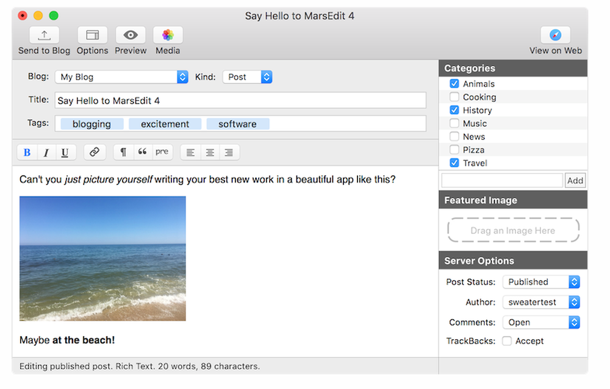Click the new category name field
Screen dimensions: 610x389
[502, 181]
